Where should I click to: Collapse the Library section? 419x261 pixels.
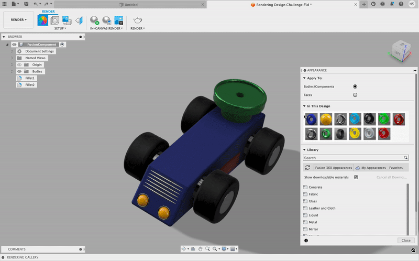click(x=304, y=150)
